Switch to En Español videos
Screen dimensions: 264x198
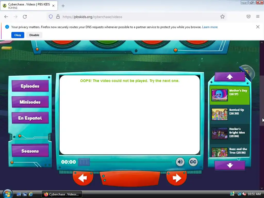30,118
